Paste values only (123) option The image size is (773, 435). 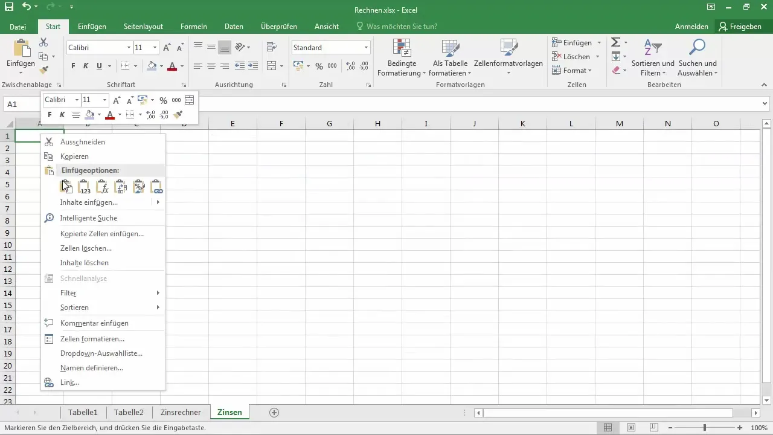pyautogui.click(x=85, y=187)
